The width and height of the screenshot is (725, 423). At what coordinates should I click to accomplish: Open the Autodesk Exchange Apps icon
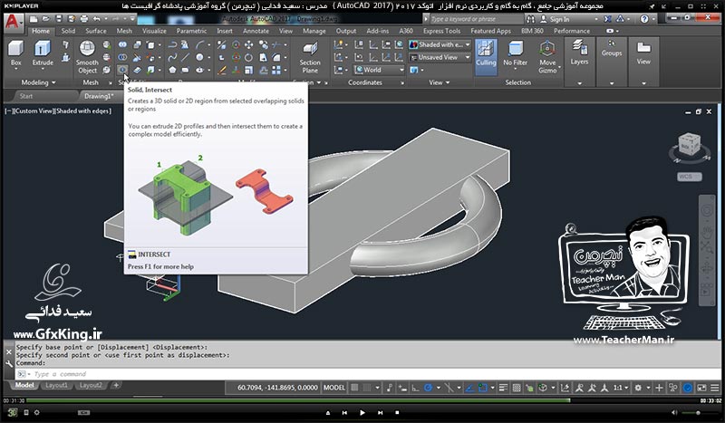[607, 19]
